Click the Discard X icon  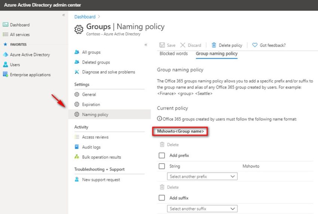(183, 45)
